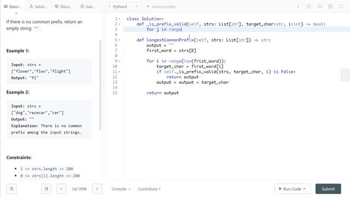Toggle the Autocomplete option
Viewport: 350px width, 197px height.
click(161, 7)
